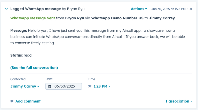
Task: Click the caret arrow after 1 association
Action: coord(191,101)
